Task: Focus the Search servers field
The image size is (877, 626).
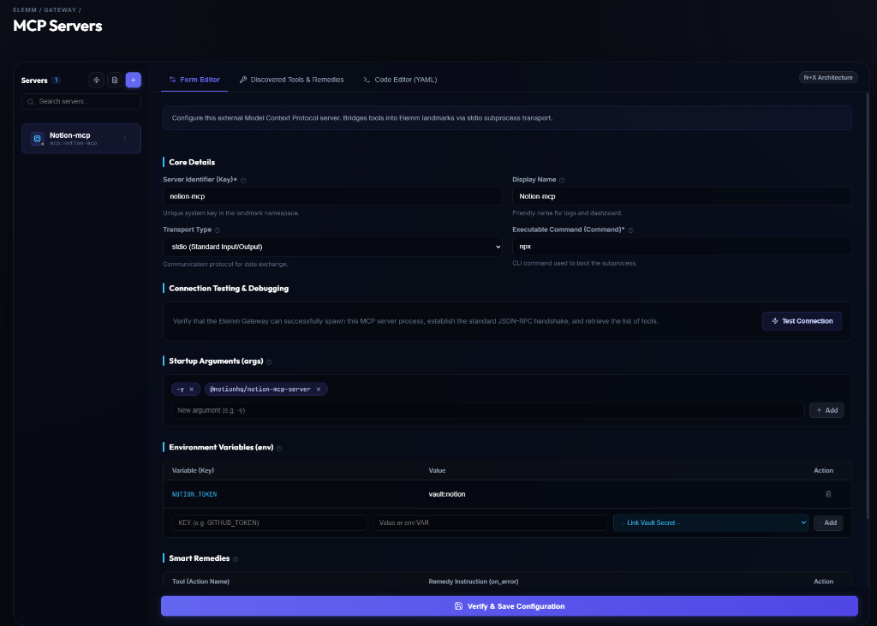Action: click(81, 102)
